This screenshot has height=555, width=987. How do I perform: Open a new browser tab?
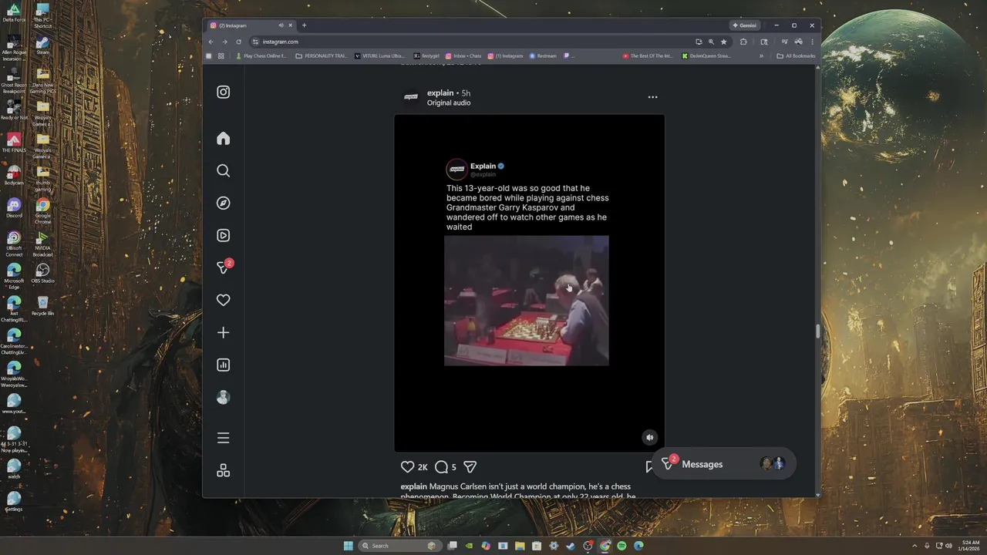[x=304, y=25]
